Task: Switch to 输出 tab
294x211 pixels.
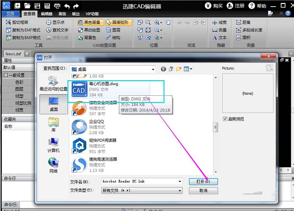Action: tap(76, 14)
